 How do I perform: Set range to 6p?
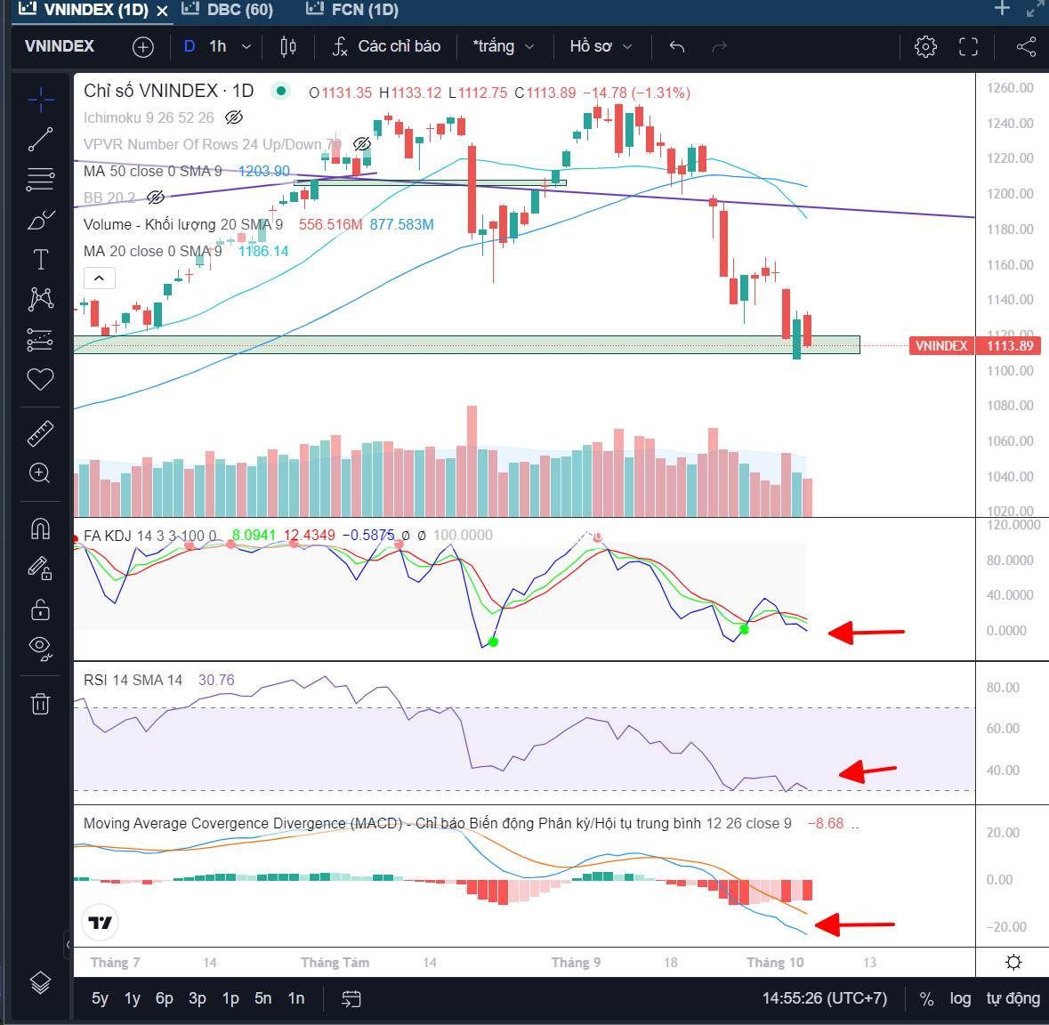[165, 999]
